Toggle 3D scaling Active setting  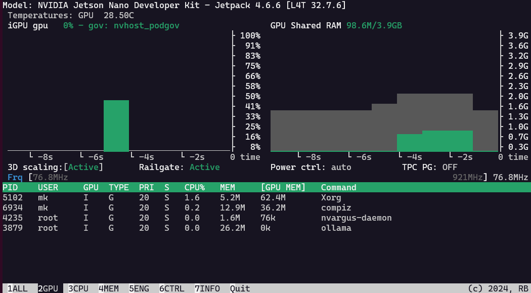[x=85, y=167]
